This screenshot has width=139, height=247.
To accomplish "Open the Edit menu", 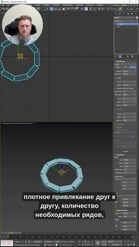I will [x=8, y=5].
